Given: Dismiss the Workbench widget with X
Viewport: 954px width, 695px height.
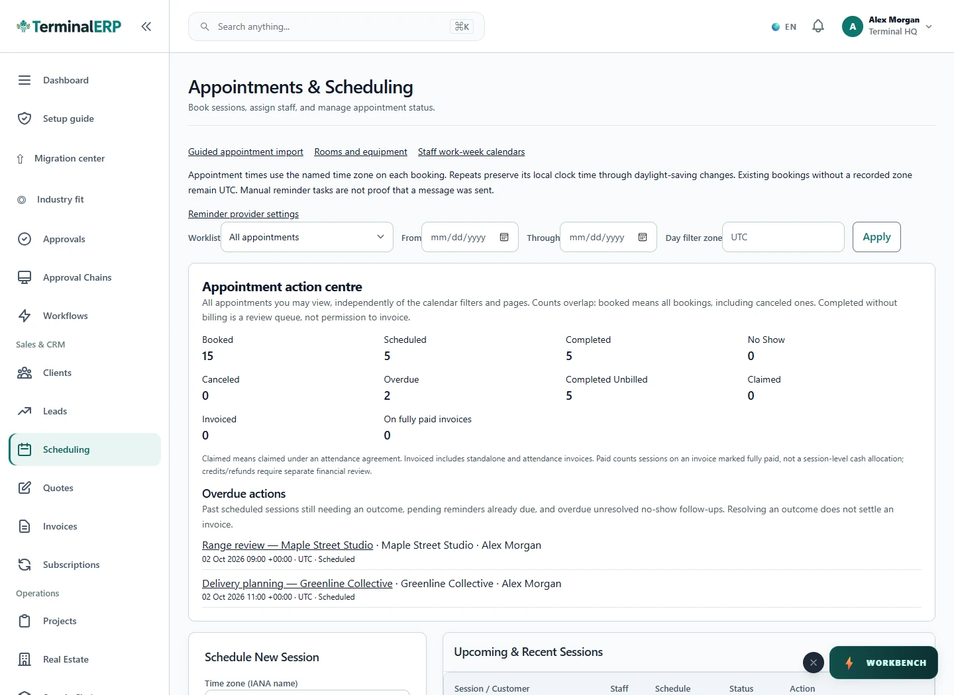Looking at the screenshot, I should pyautogui.click(x=814, y=663).
